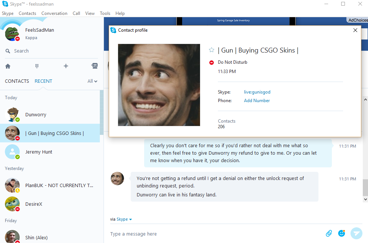Switch to the CONTACTS tab
Screen dimensions: 368x243
click(17, 81)
